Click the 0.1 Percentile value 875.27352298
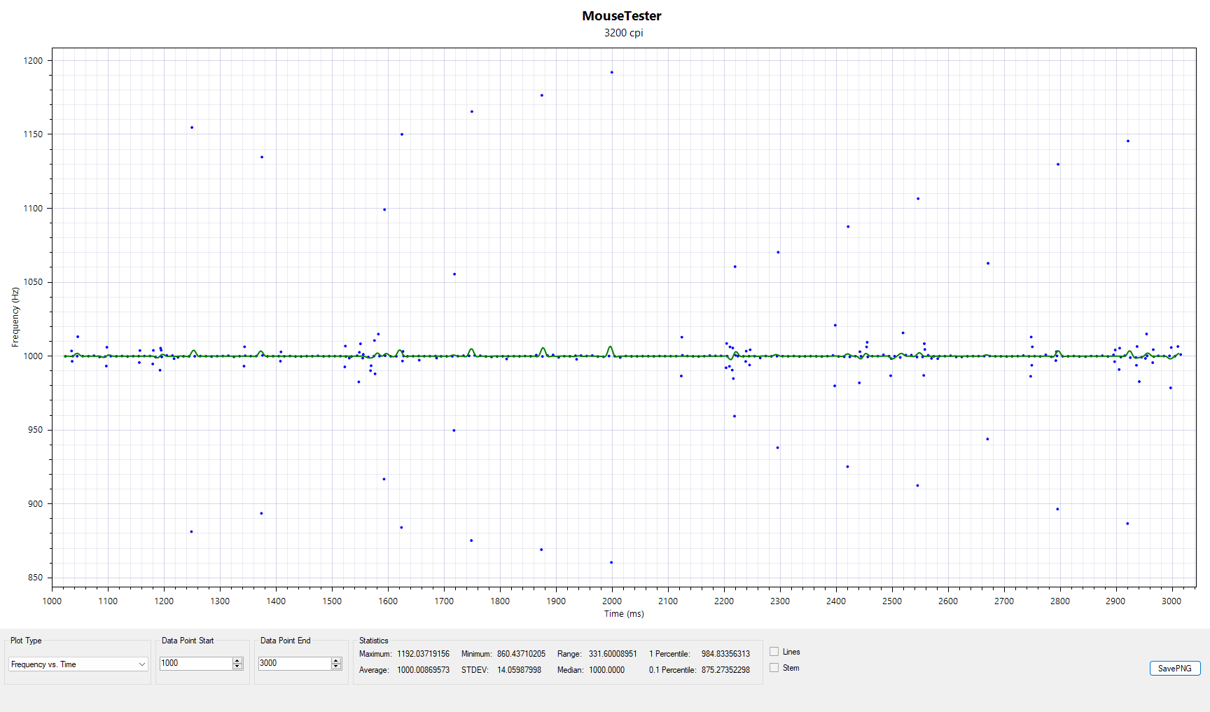This screenshot has width=1210, height=712. (725, 670)
